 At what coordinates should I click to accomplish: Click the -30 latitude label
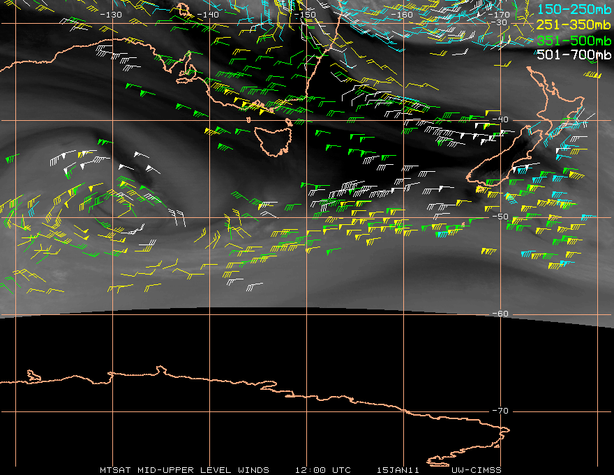point(500,22)
